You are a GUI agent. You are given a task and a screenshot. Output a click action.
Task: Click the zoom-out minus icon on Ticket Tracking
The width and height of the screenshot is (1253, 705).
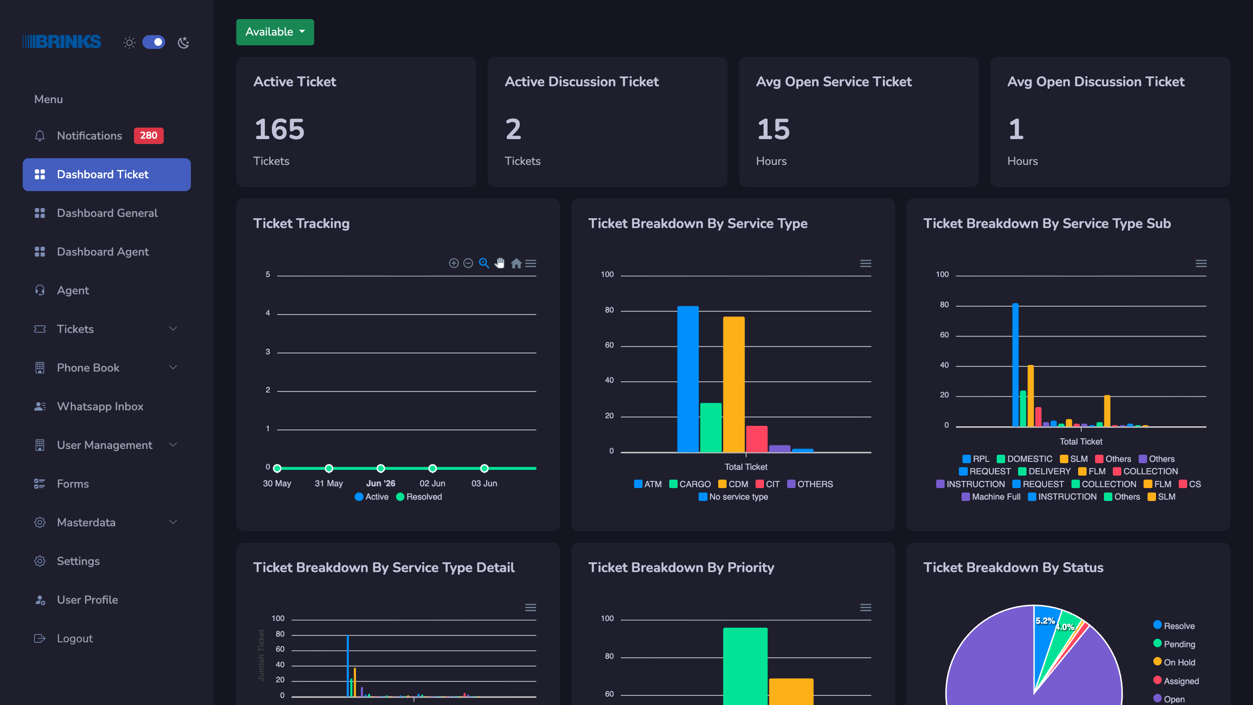468,263
